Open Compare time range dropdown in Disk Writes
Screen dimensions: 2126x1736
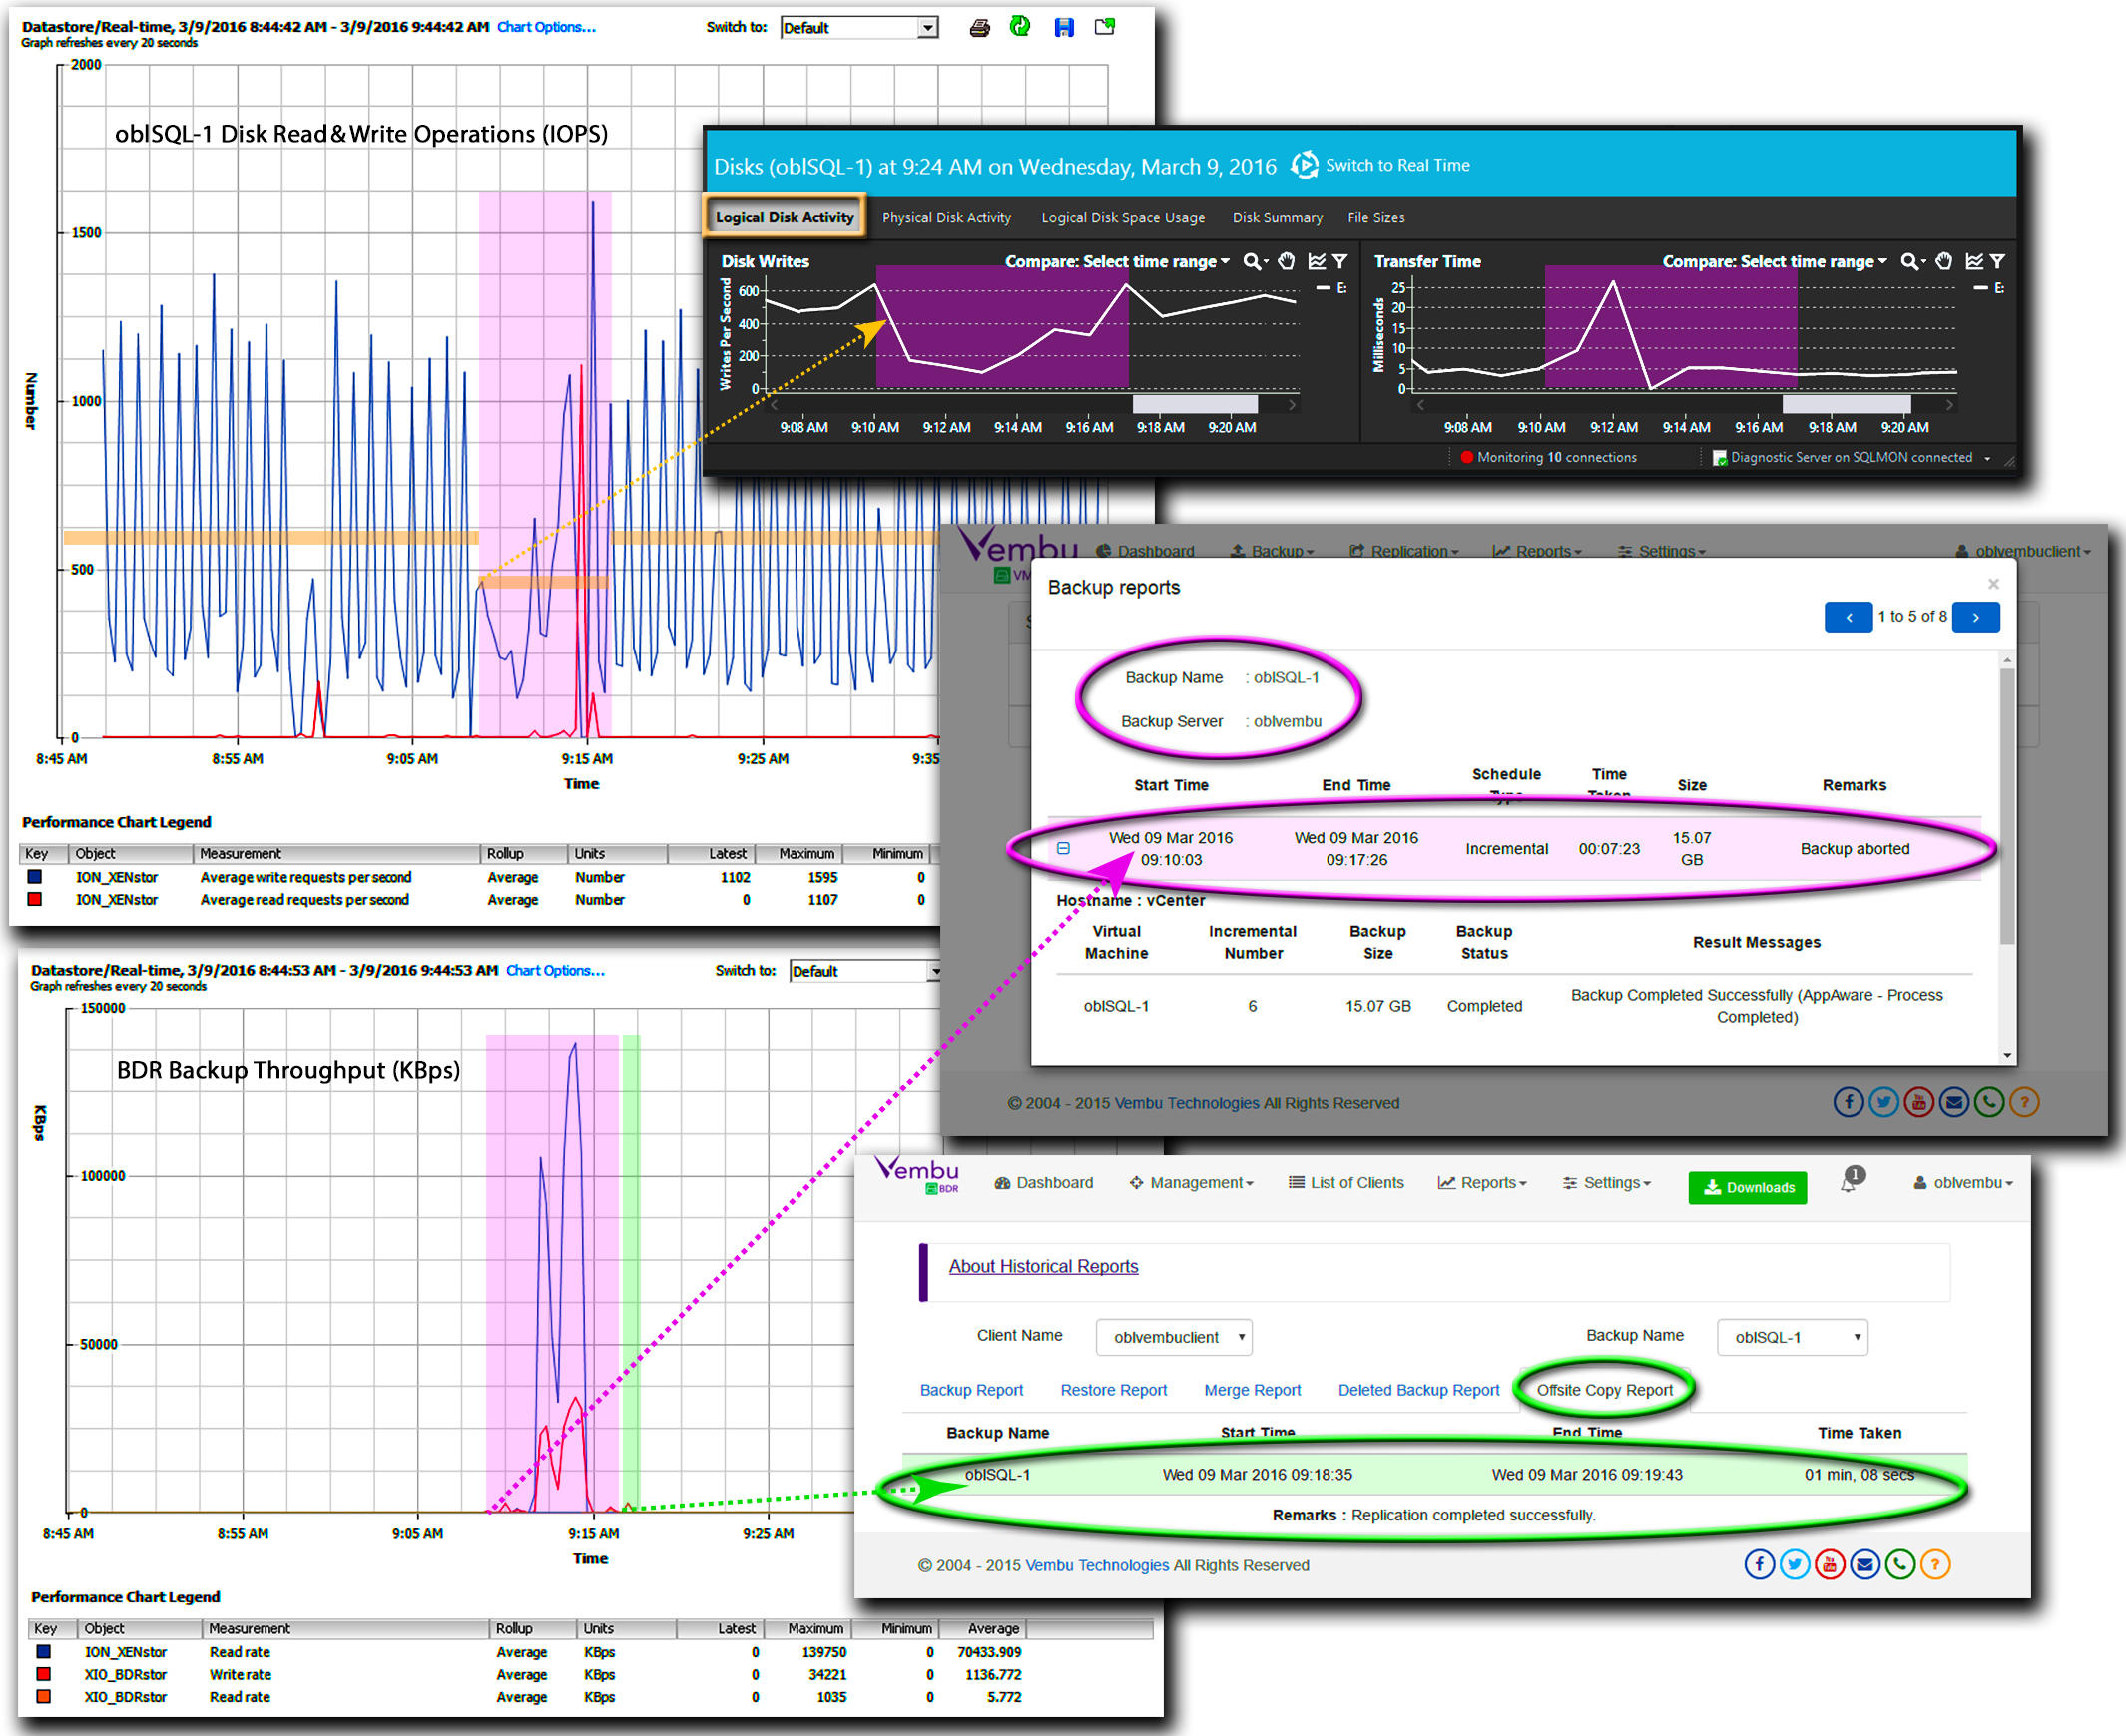(x=1117, y=262)
